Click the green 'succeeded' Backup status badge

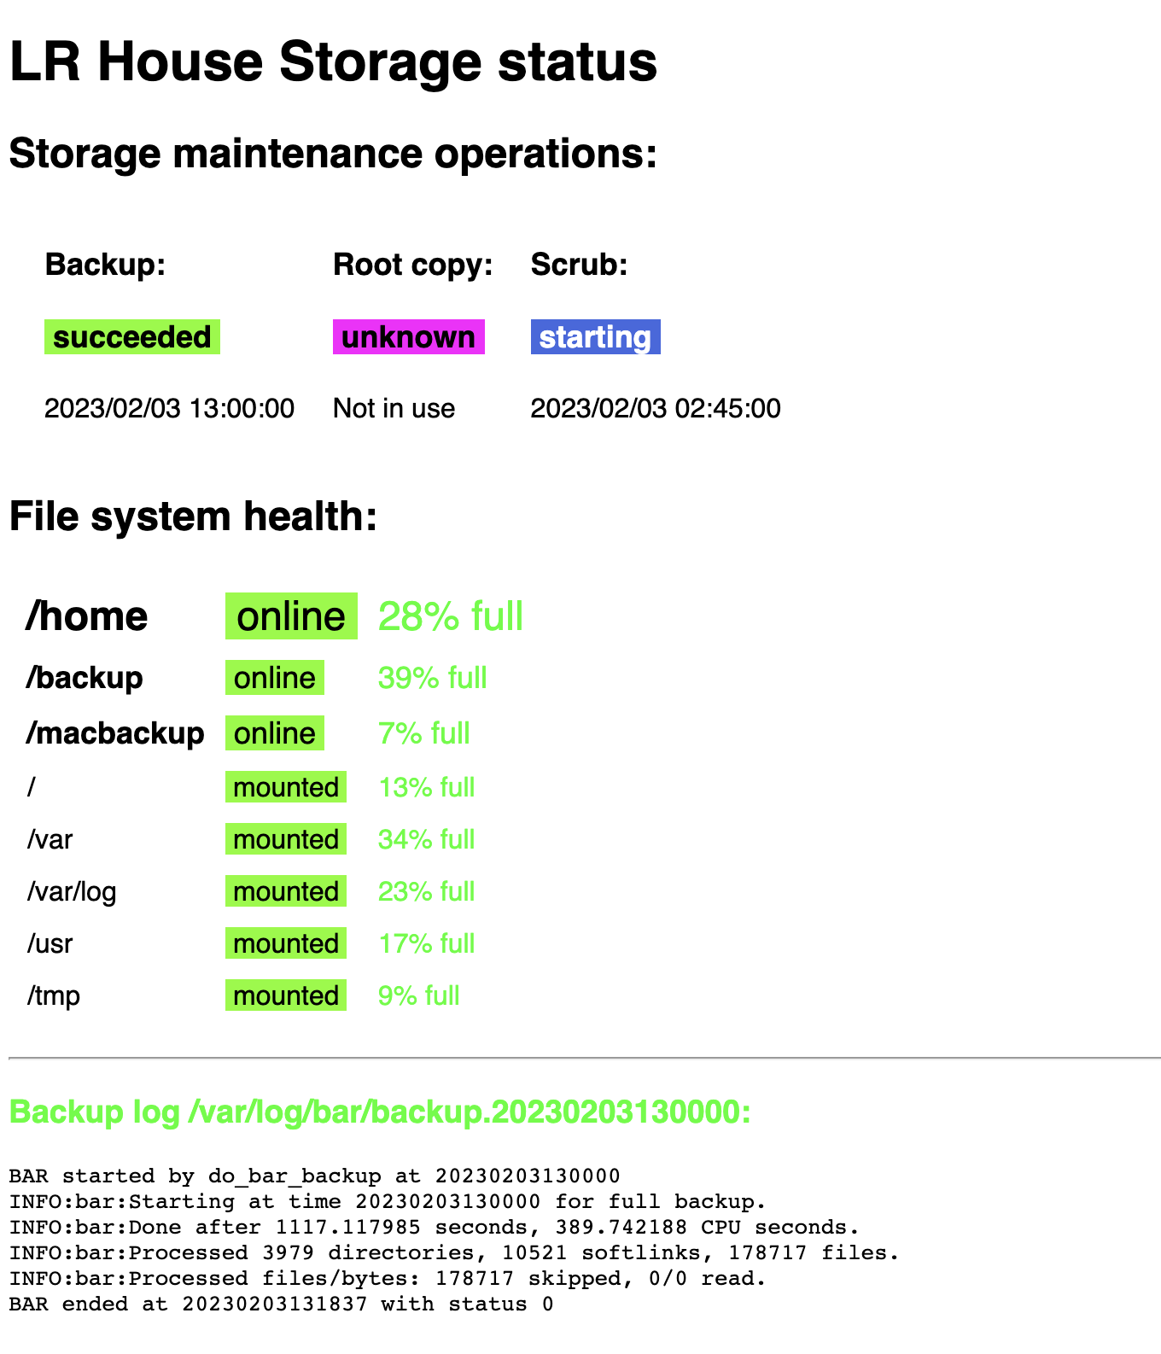(x=132, y=337)
